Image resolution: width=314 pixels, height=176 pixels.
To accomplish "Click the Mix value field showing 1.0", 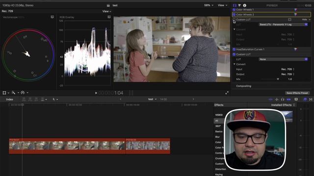I will [290, 79].
